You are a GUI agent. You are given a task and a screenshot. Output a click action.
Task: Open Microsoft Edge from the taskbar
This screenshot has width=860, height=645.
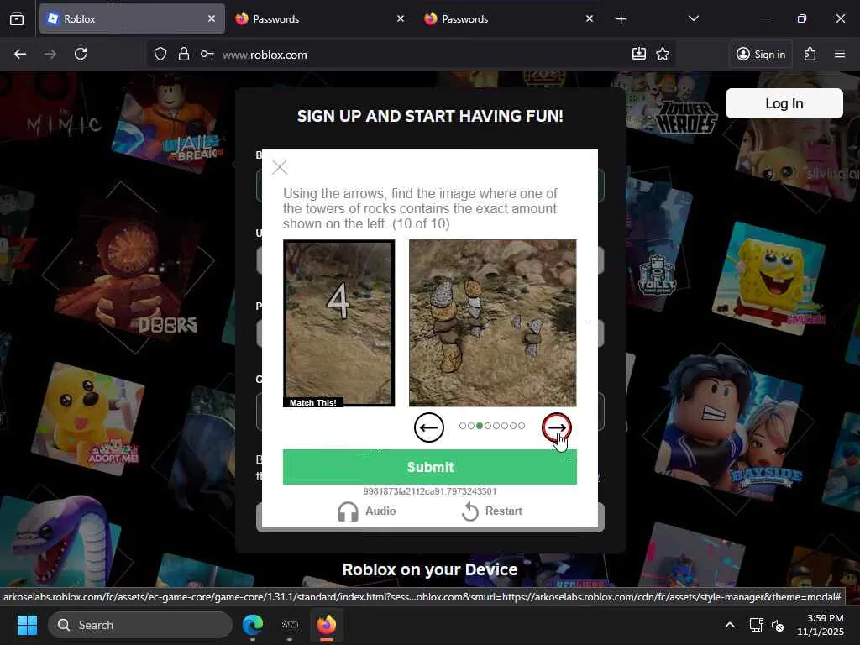point(253,625)
